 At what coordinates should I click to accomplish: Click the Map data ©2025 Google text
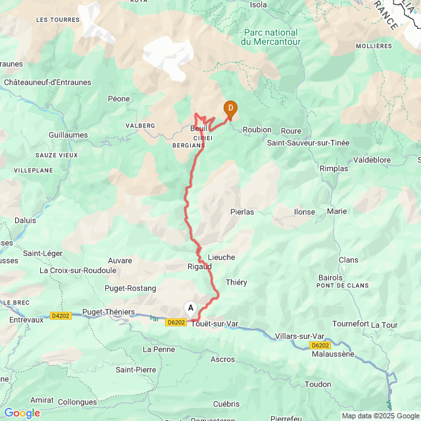pyautogui.click(x=380, y=416)
